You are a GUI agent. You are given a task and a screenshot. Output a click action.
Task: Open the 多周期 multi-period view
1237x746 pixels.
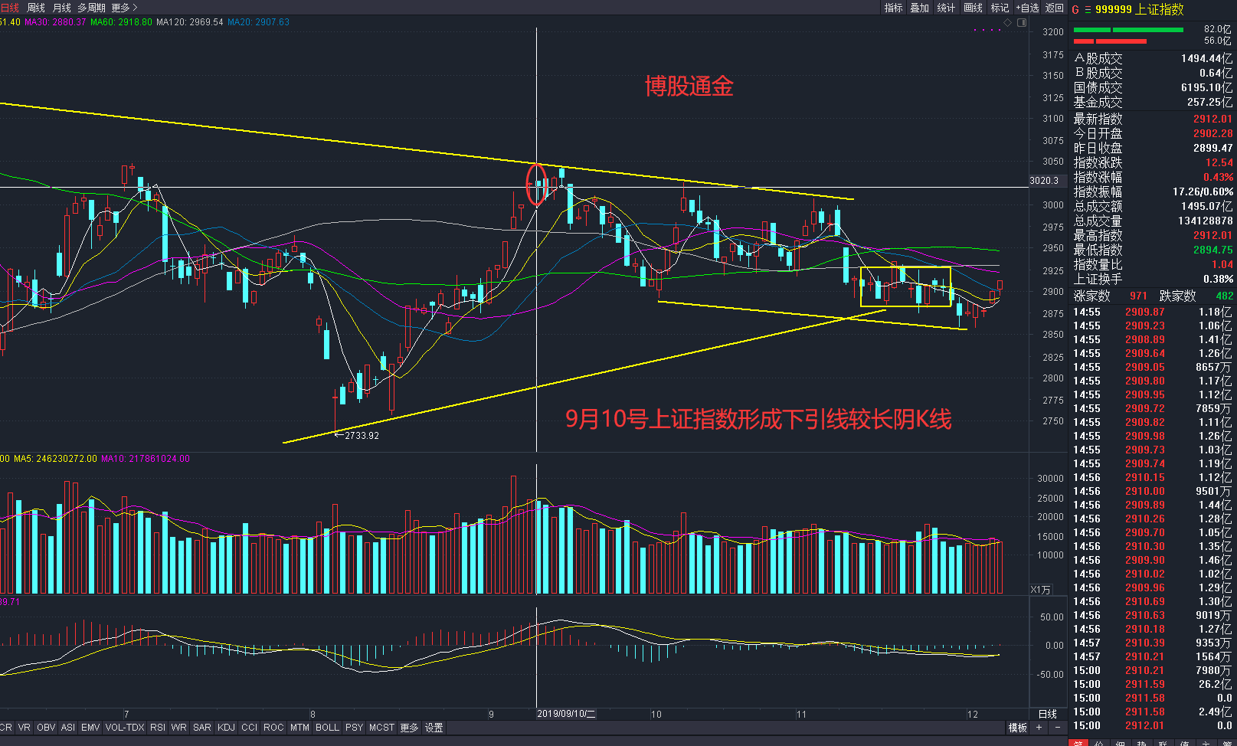point(91,8)
